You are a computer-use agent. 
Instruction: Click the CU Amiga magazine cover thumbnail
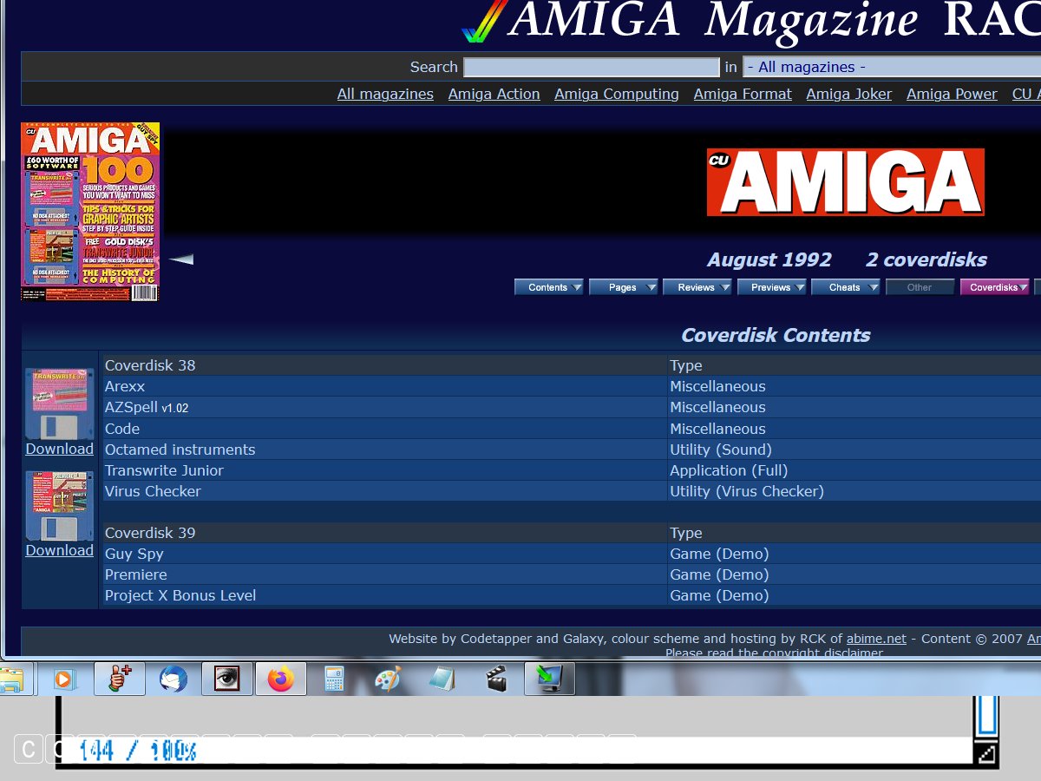pos(90,212)
